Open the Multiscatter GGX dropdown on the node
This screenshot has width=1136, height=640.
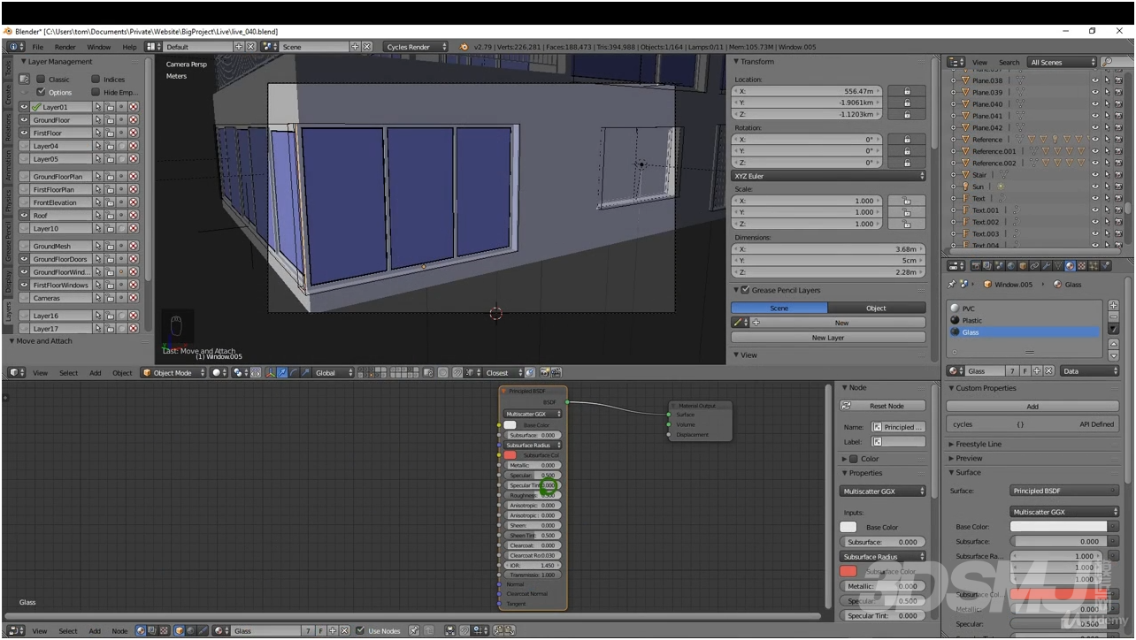tap(533, 414)
